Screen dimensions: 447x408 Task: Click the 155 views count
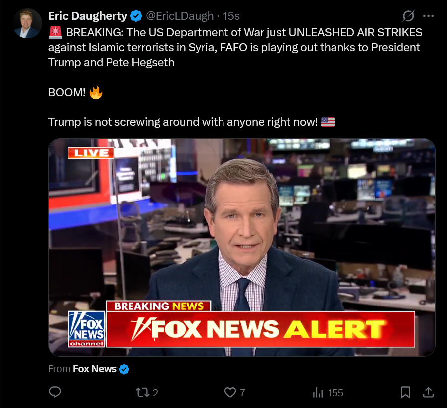(x=335, y=393)
